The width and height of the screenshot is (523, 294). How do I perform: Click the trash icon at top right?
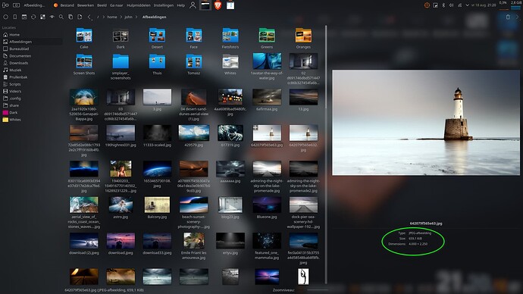(x=508, y=17)
